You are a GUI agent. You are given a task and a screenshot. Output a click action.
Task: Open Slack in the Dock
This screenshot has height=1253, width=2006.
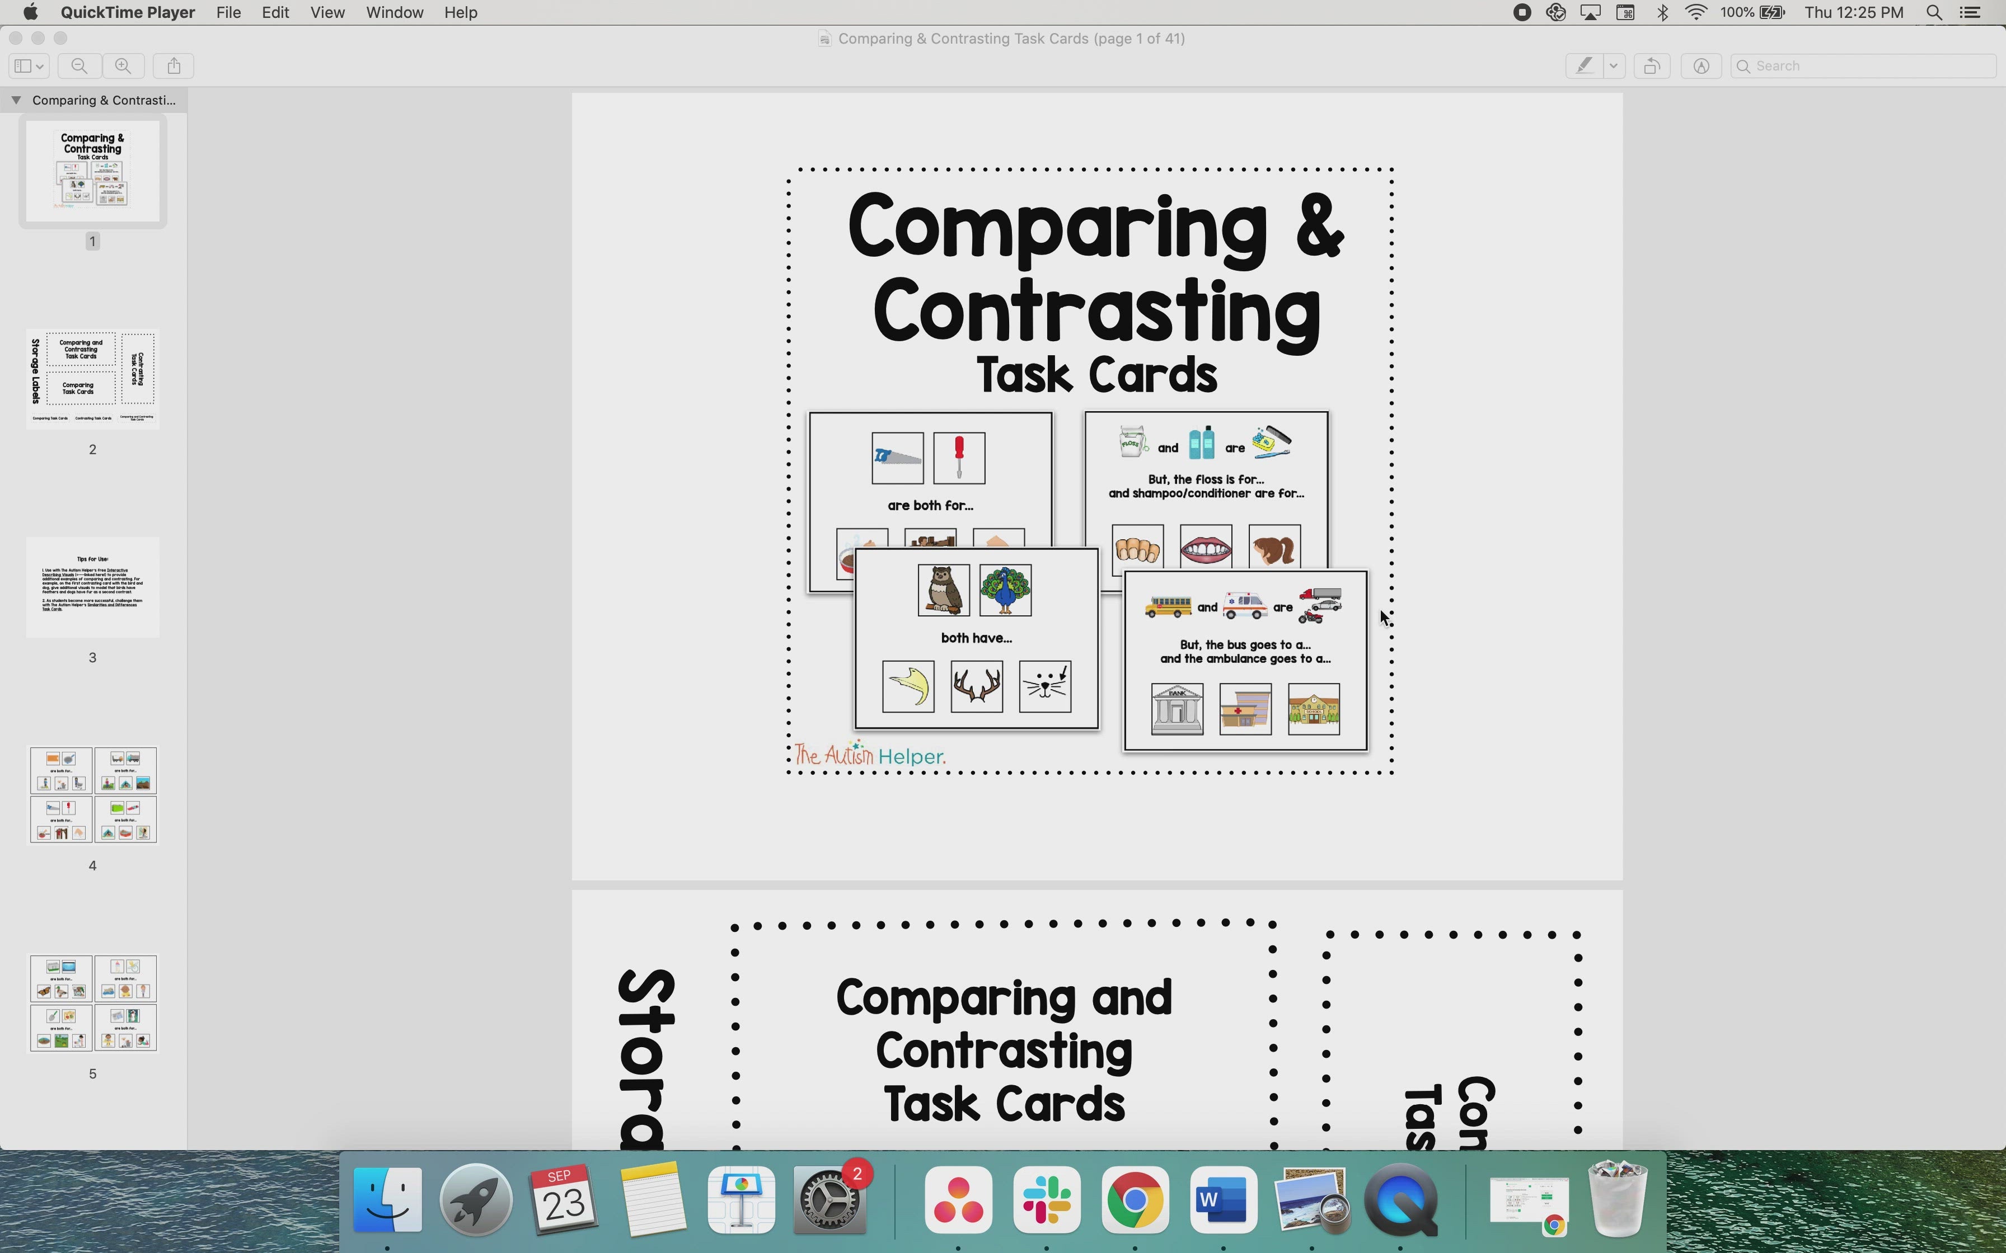coord(1046,1200)
